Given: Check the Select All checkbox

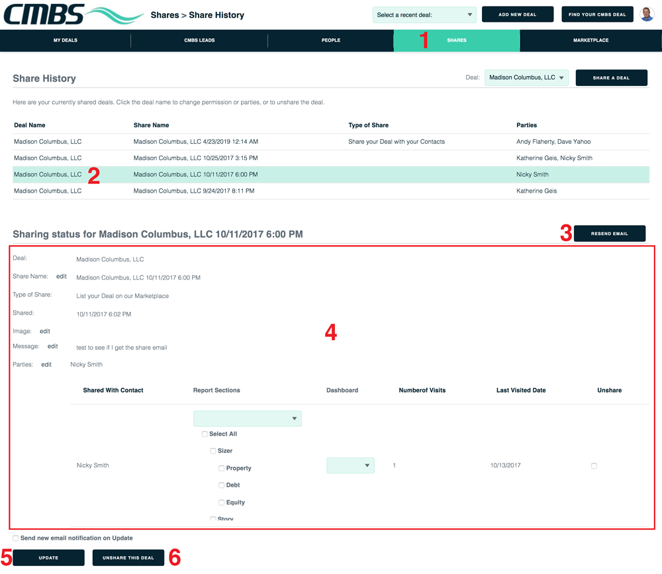Looking at the screenshot, I should coord(205,434).
